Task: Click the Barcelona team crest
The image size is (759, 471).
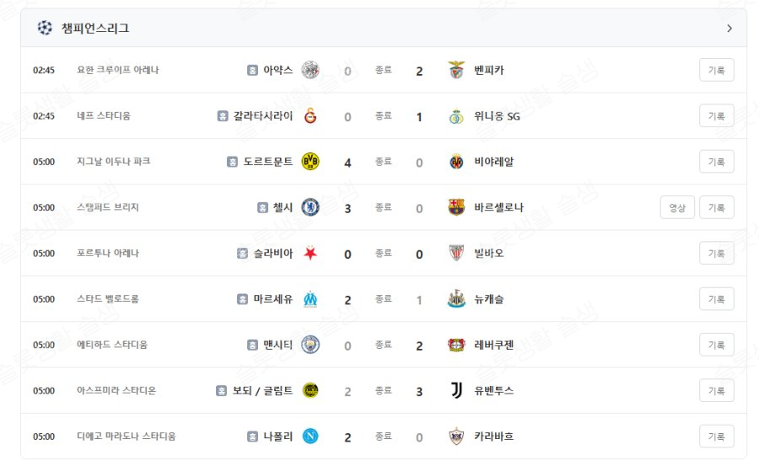Action: click(x=456, y=207)
